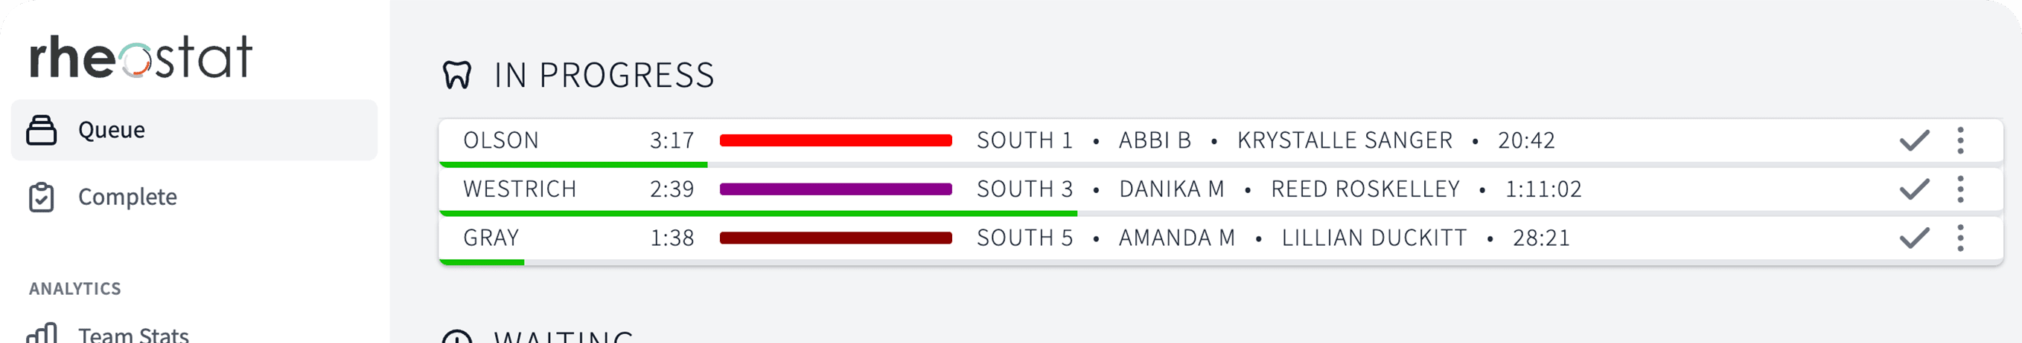Image resolution: width=2022 pixels, height=343 pixels.
Task: Click the purple bar in Westrich row
Action: (835, 189)
